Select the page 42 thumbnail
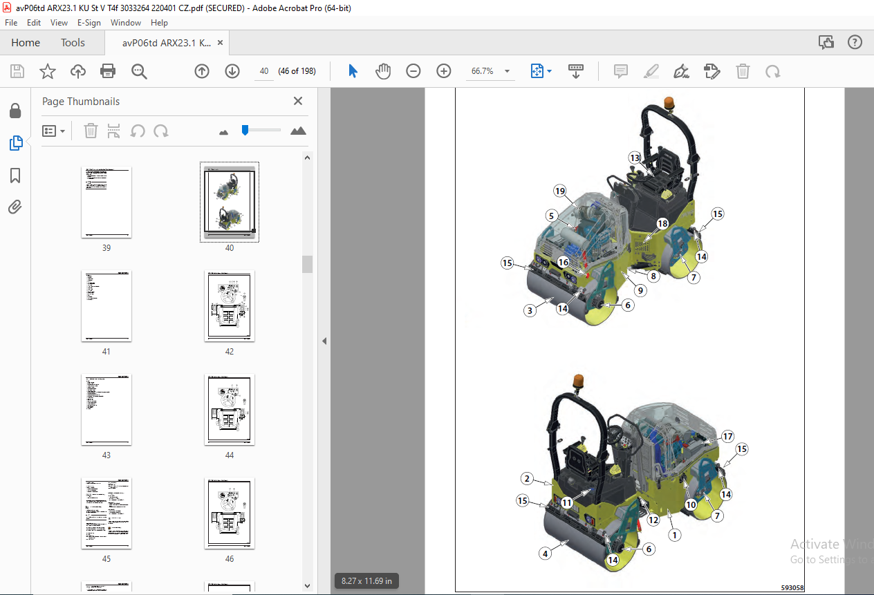The image size is (874, 595). click(230, 306)
